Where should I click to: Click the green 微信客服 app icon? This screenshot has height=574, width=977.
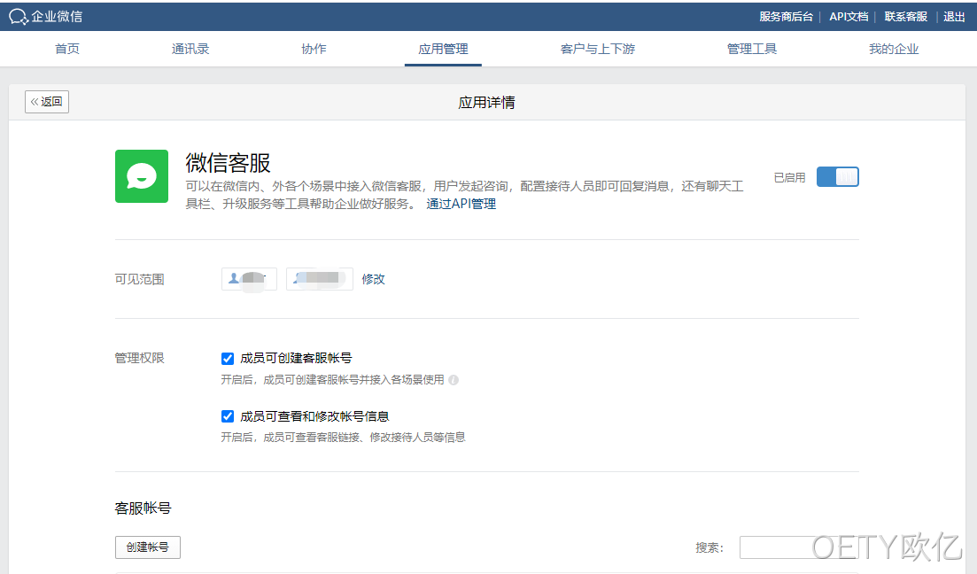[142, 176]
